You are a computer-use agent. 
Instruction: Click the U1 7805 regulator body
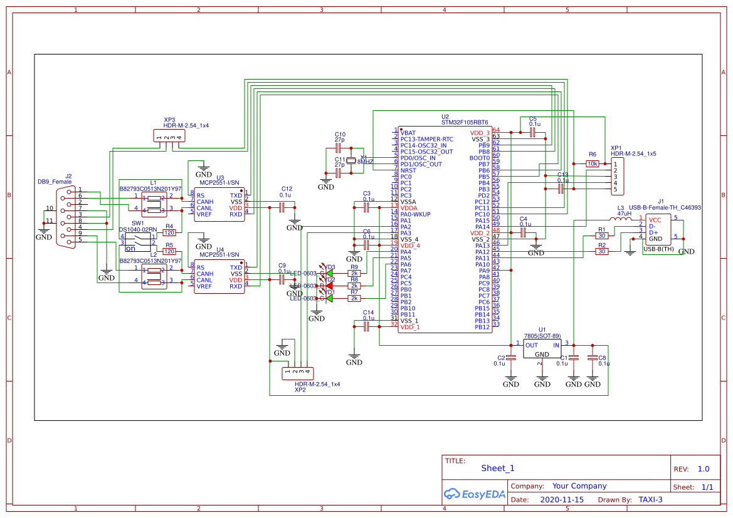542,349
